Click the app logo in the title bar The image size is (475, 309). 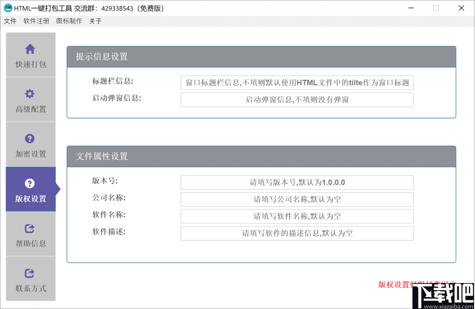8,7
